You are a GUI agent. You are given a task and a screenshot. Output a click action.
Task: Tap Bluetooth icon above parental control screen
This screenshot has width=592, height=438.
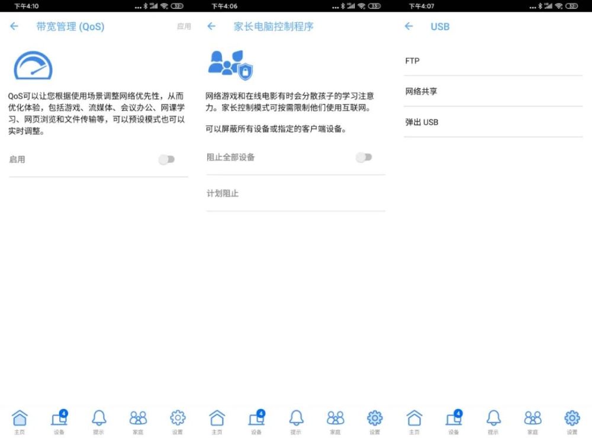pos(343,6)
